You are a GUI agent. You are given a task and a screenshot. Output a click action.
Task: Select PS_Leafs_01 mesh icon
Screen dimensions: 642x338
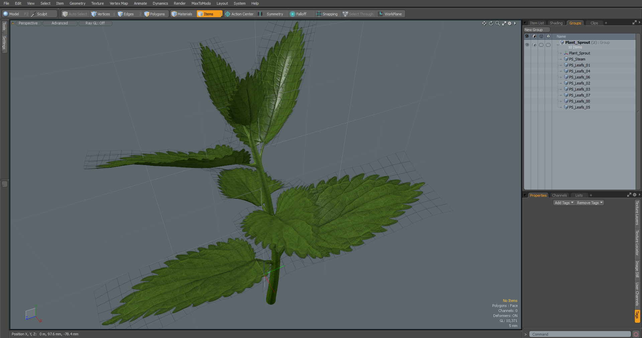pyautogui.click(x=566, y=65)
